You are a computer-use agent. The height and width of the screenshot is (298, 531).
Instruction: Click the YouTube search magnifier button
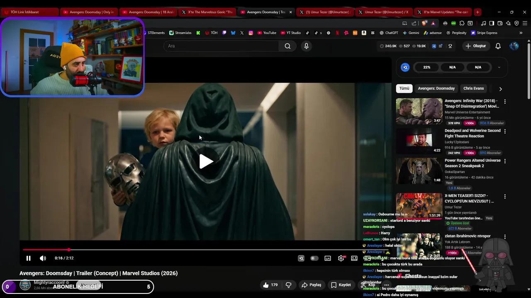(287, 46)
